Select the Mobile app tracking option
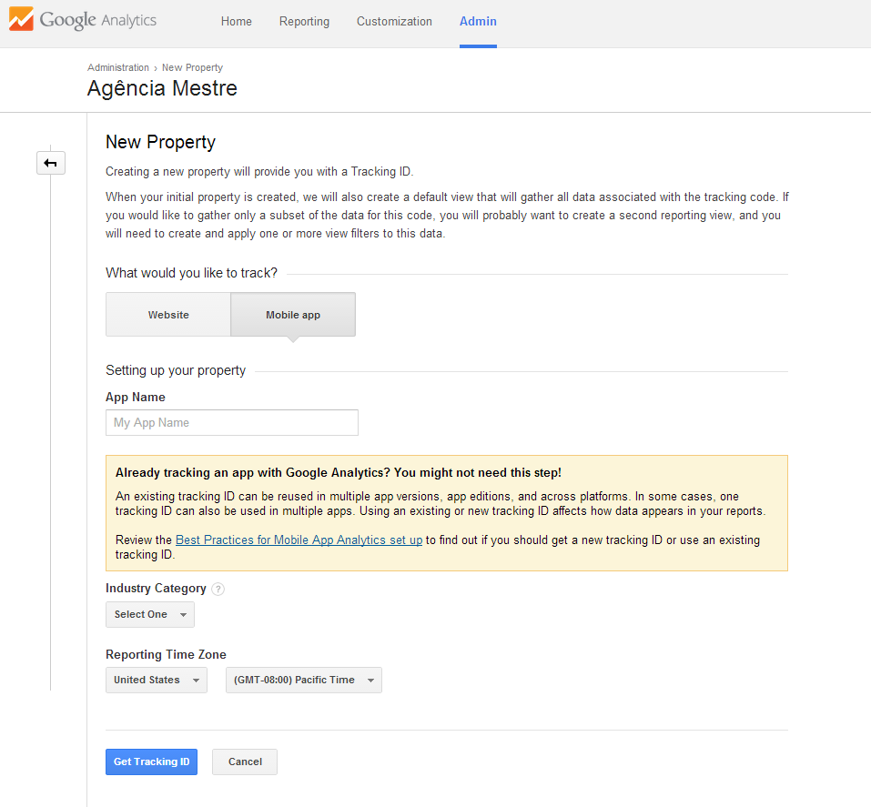The width and height of the screenshot is (871, 807). 293,315
